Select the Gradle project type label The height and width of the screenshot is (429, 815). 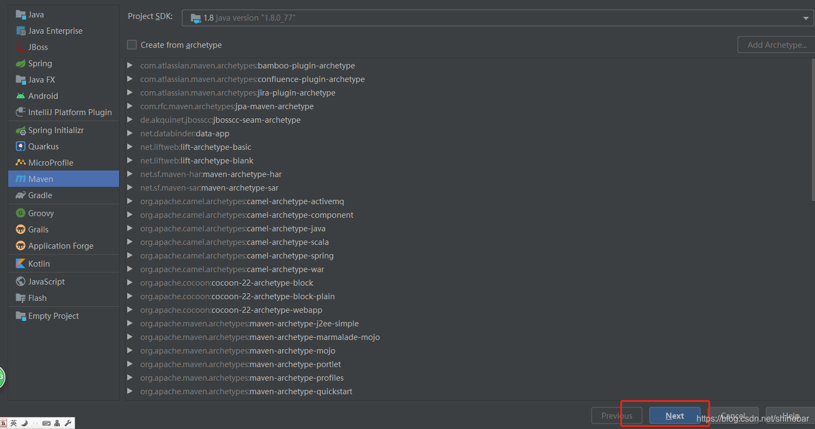(x=40, y=195)
